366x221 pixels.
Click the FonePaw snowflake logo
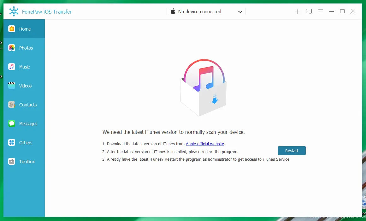(x=14, y=11)
